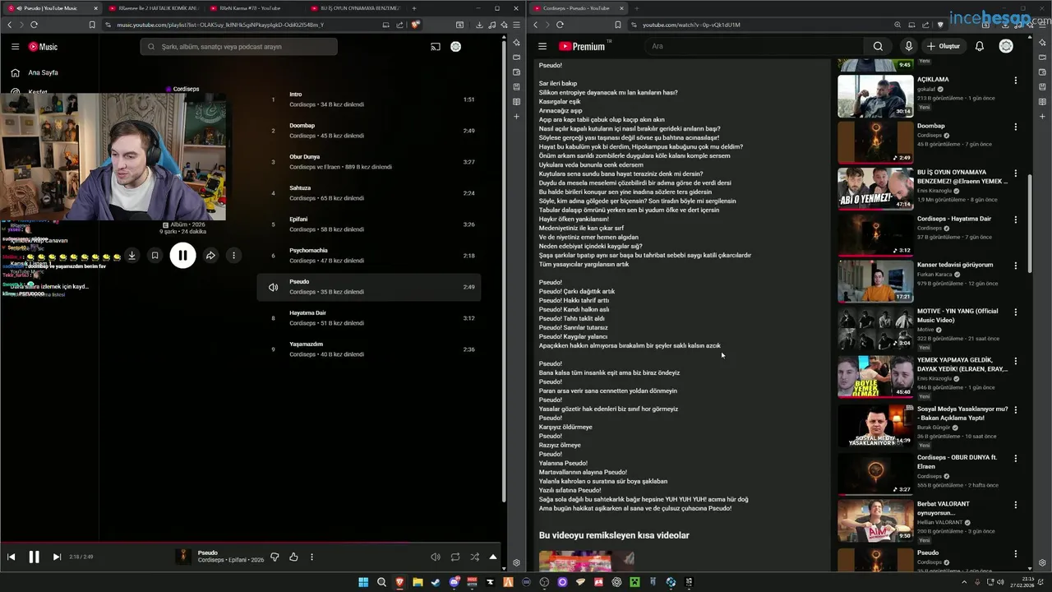Expand the now playing panel arrow
Viewport: 1052px width, 592px height.
(x=493, y=557)
